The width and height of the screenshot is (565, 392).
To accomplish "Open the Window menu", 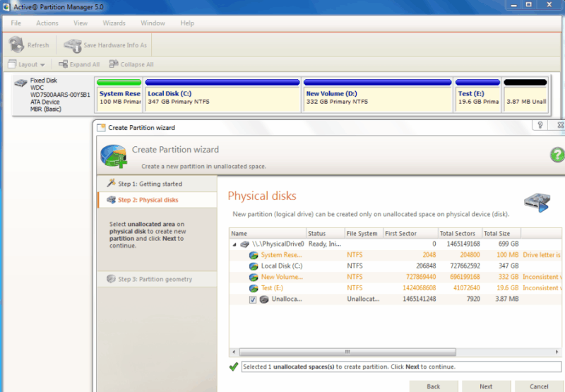I will pyautogui.click(x=153, y=23).
